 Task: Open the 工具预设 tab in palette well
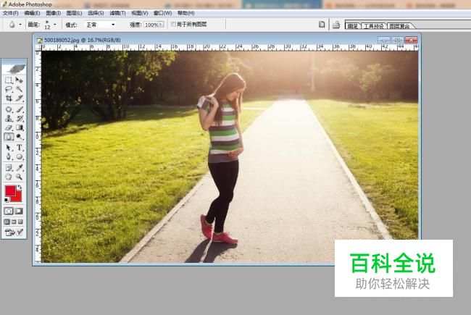pos(374,26)
